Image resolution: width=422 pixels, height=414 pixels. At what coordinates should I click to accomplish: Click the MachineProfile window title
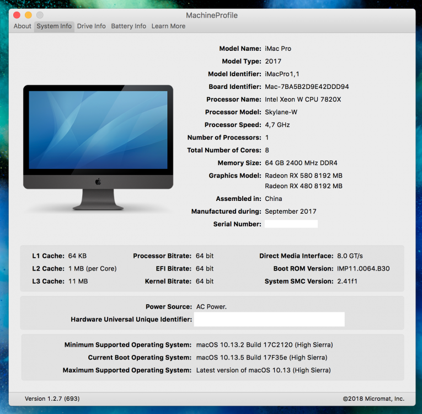click(211, 15)
